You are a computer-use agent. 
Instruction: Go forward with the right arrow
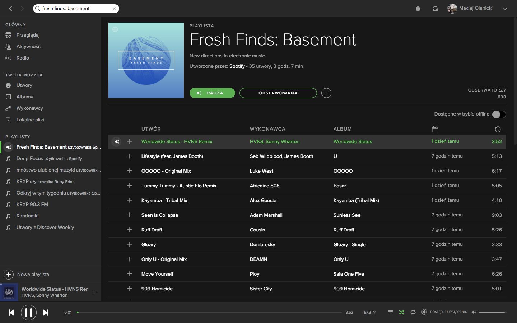coord(22,9)
